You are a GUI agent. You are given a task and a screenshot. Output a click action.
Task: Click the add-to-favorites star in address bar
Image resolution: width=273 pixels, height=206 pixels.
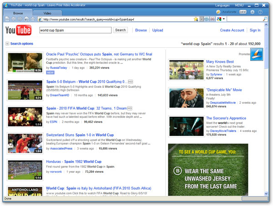point(196,19)
